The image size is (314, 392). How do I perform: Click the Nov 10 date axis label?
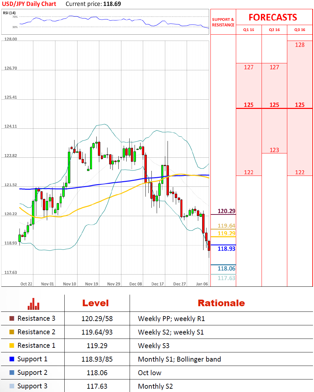70,284
